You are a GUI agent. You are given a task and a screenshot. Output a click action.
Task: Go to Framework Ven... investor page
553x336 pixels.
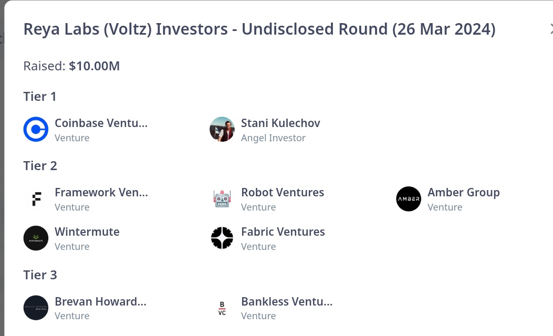[x=101, y=193]
